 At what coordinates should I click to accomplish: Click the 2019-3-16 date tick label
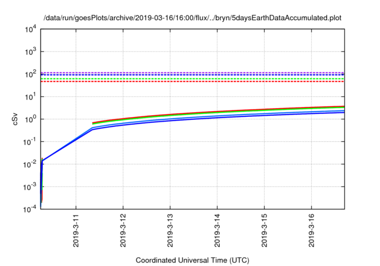click(311, 230)
